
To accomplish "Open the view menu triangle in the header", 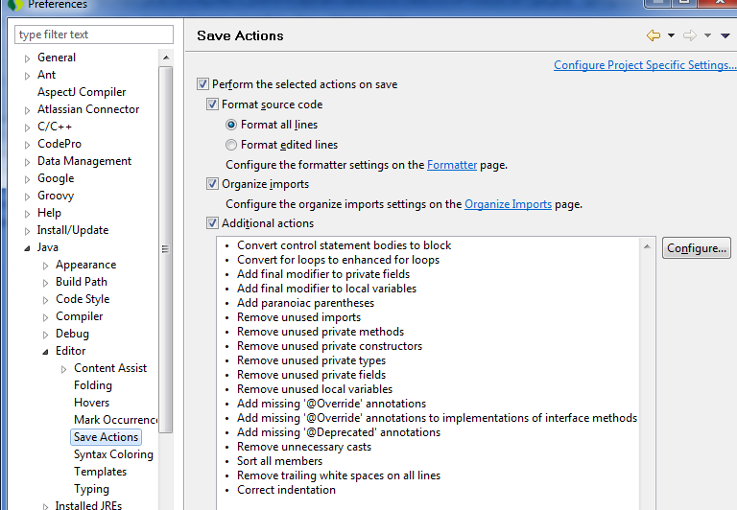I will point(725,35).
